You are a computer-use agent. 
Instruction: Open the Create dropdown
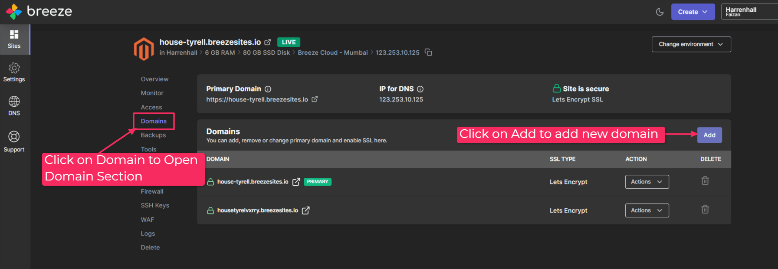coord(693,12)
